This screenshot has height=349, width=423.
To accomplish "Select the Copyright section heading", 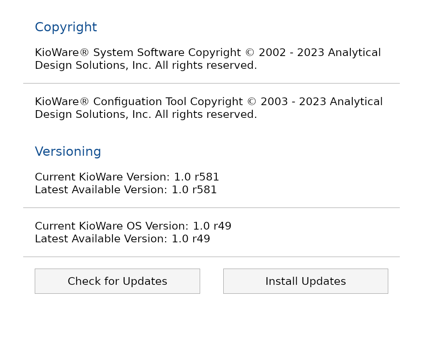I will point(66,27).
